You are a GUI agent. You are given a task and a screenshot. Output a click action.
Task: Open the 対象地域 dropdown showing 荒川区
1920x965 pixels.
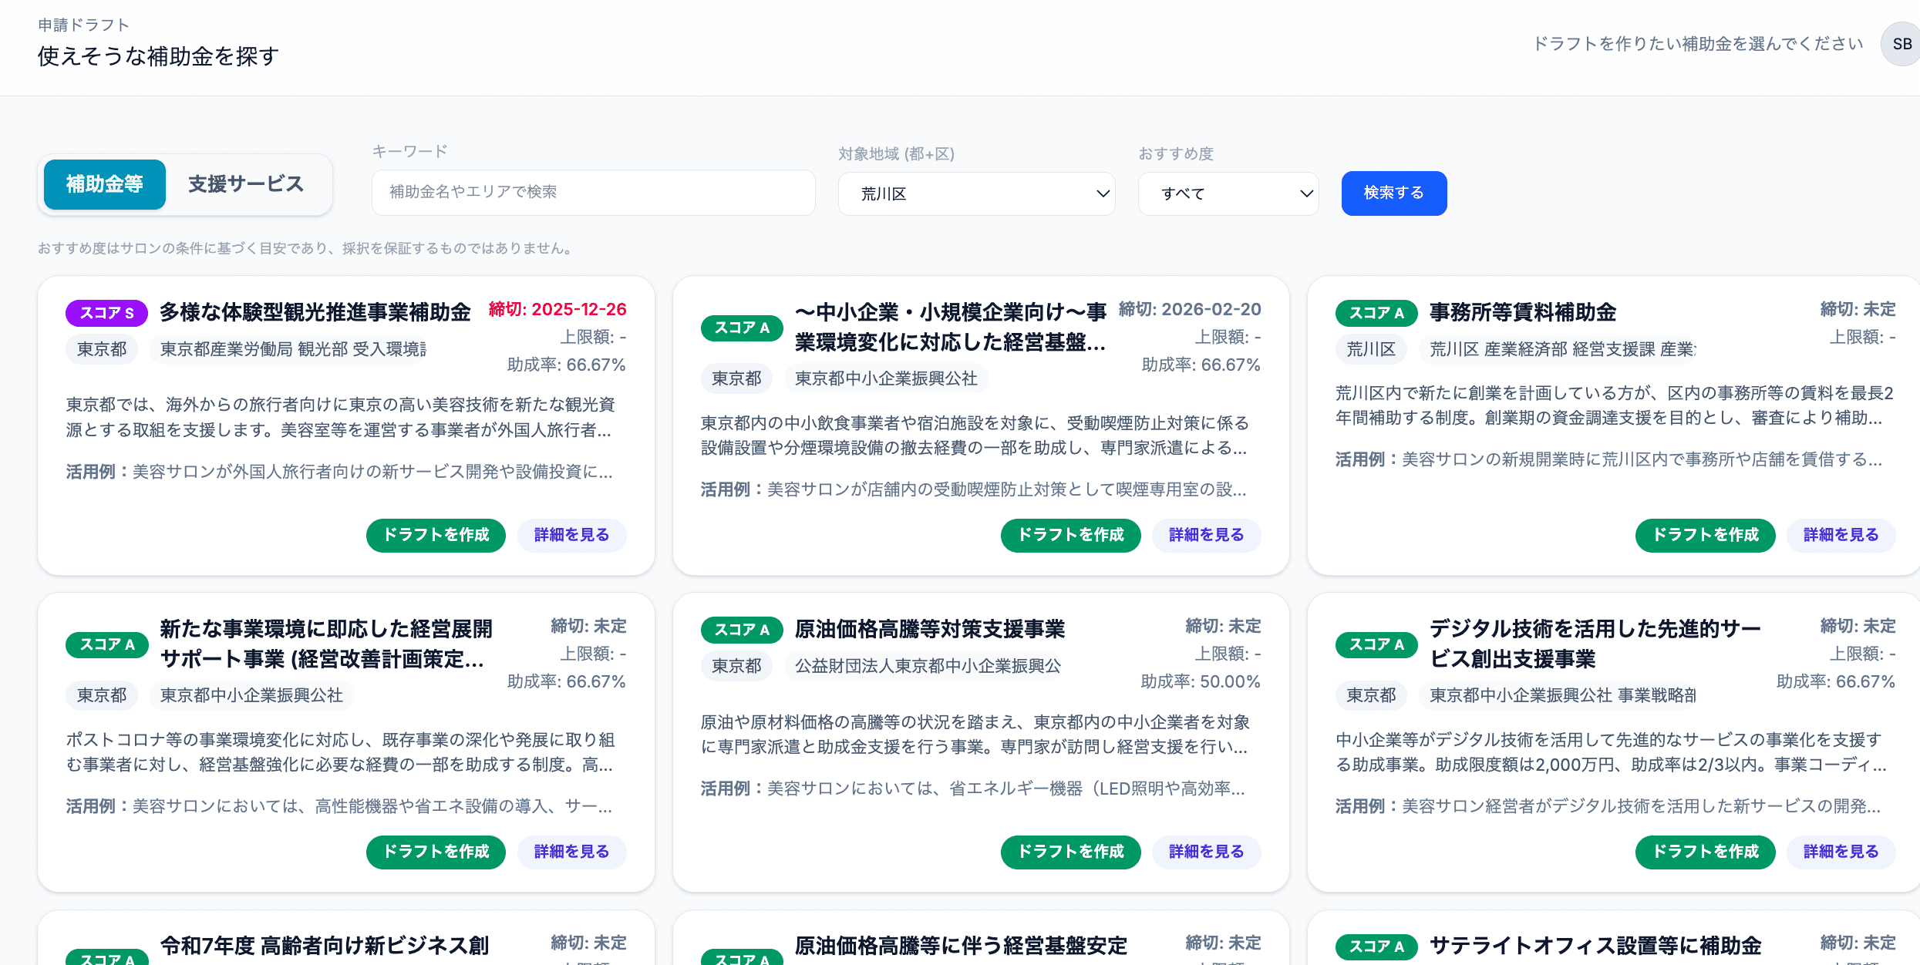click(975, 193)
